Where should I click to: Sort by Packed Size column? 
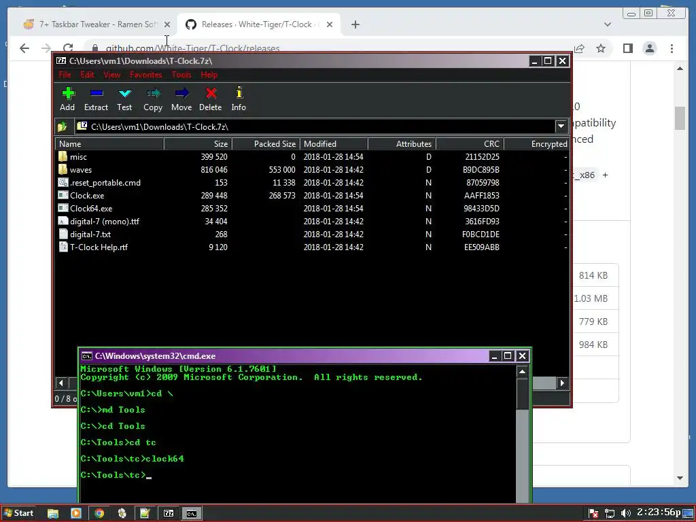pos(266,144)
